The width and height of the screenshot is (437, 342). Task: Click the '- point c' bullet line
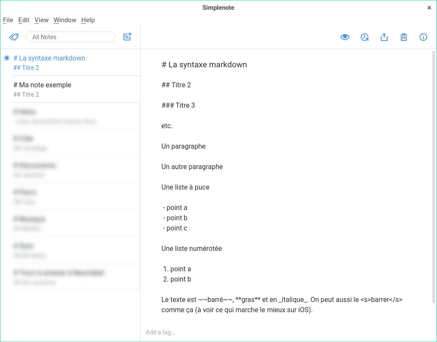175,228
